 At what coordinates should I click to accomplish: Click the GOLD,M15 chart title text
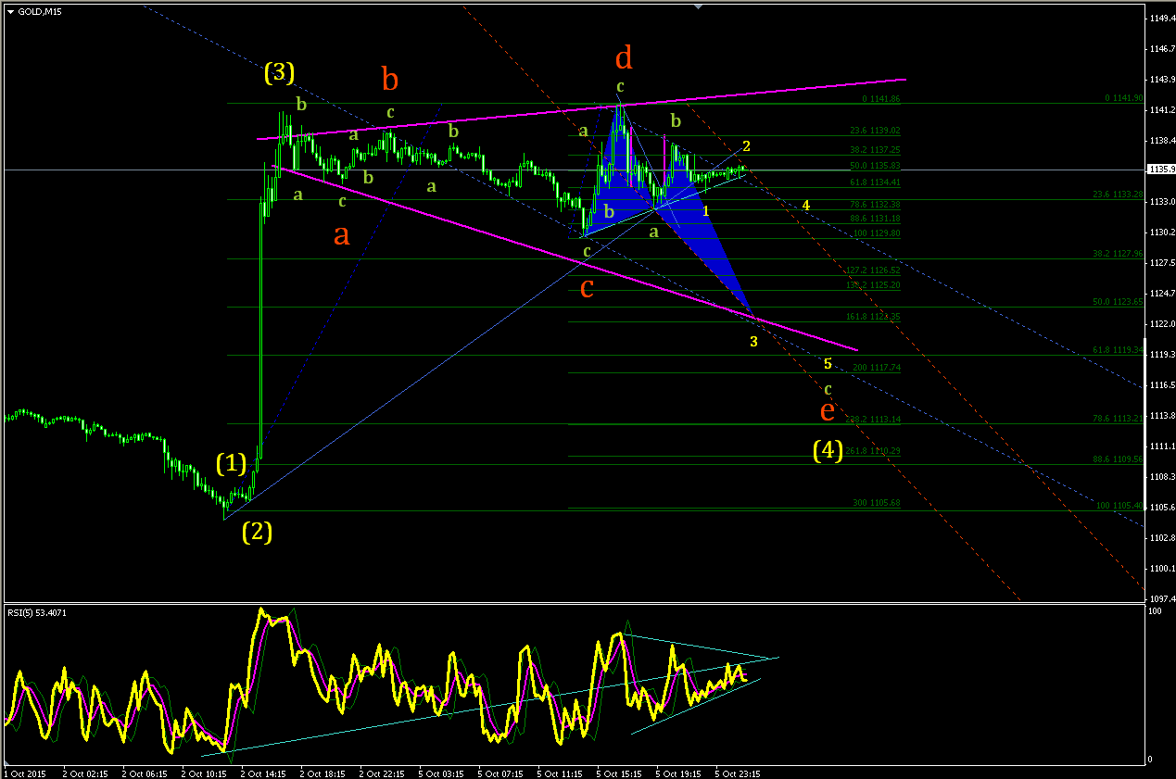[x=38, y=10]
